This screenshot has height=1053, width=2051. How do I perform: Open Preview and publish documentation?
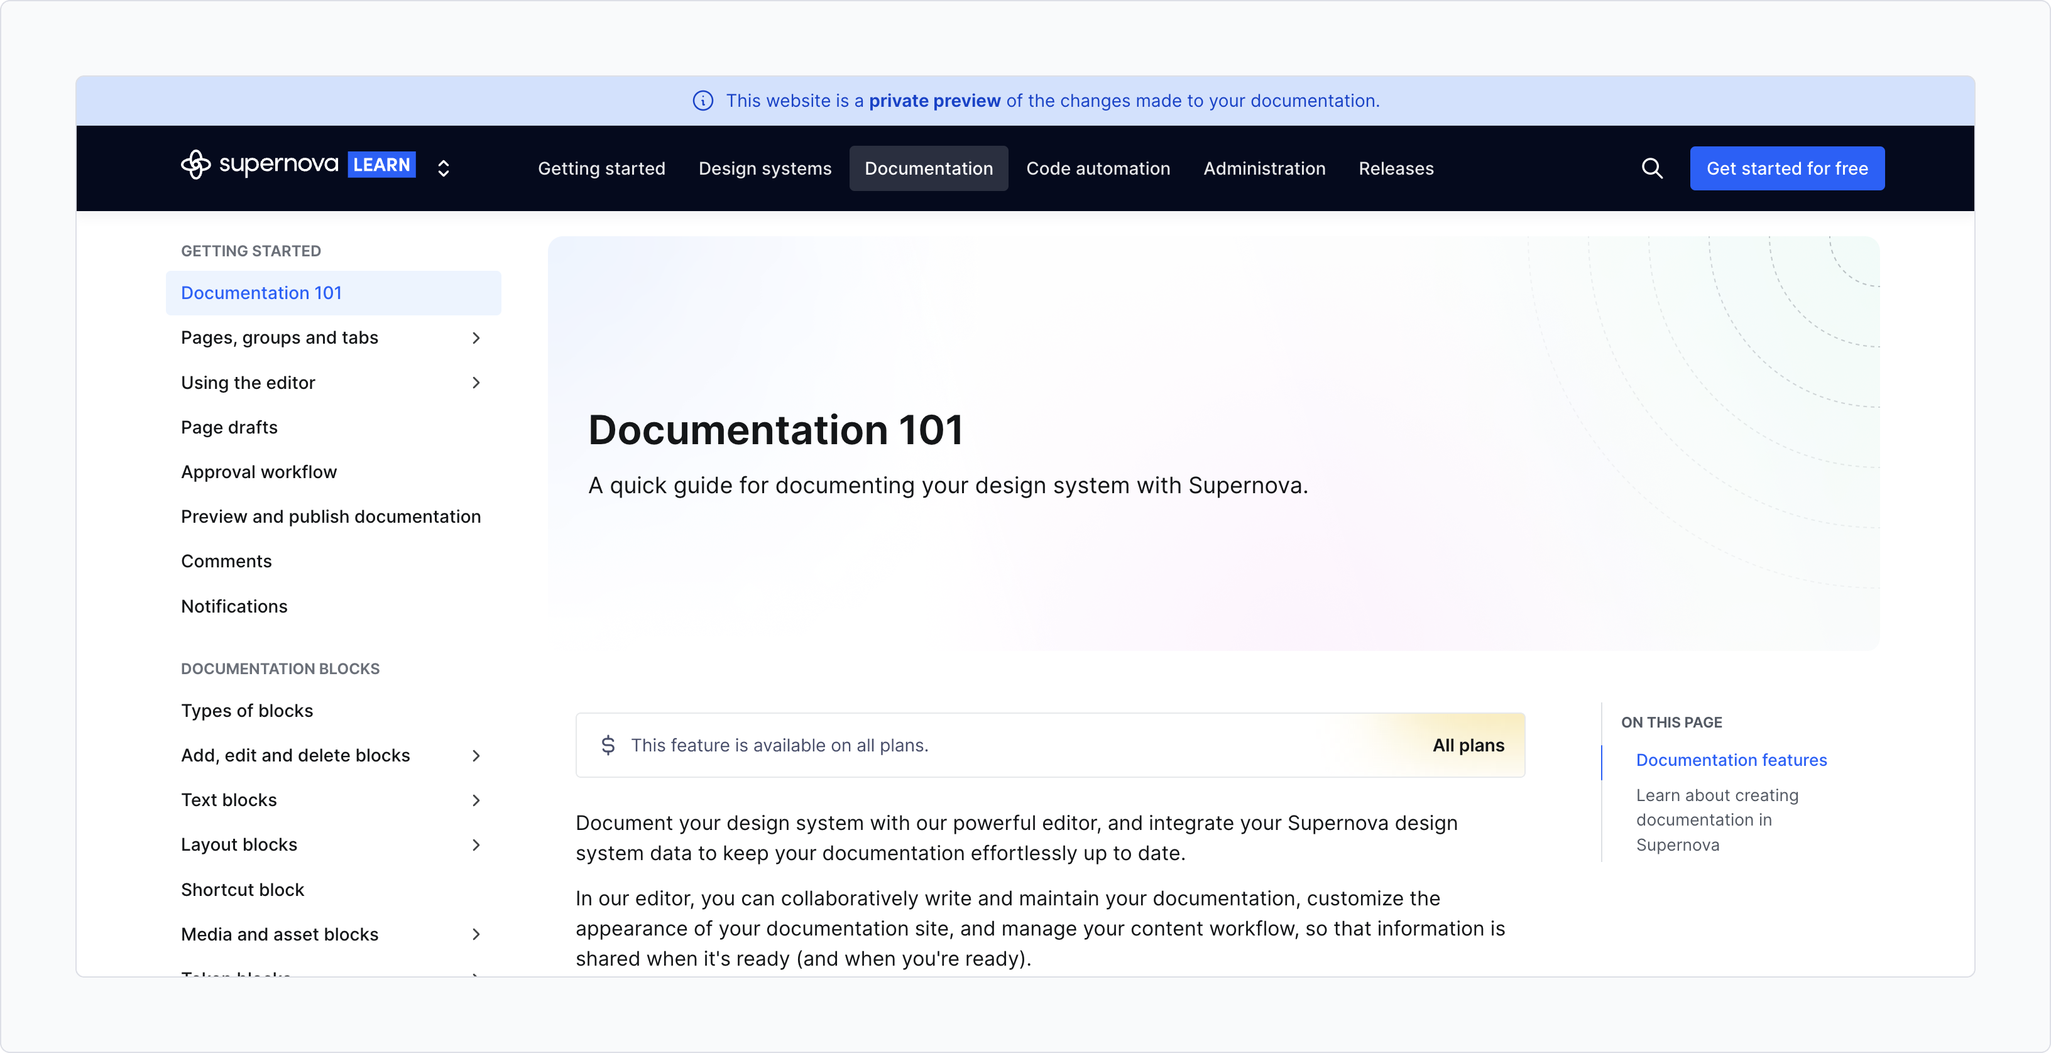[331, 516]
